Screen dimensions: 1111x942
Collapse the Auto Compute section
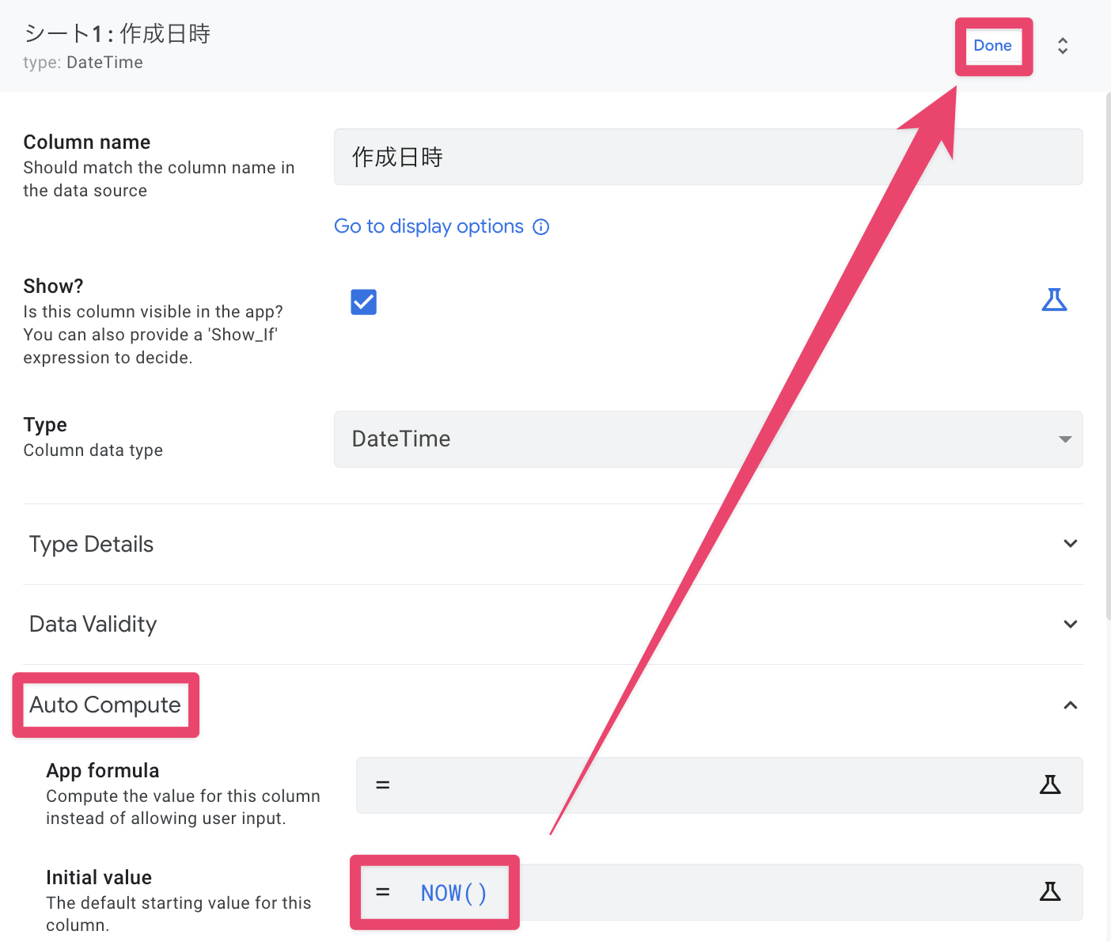553,705
